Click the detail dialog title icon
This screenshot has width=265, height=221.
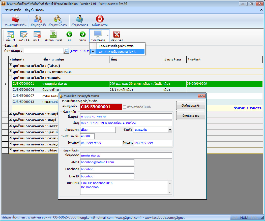(x=61, y=96)
